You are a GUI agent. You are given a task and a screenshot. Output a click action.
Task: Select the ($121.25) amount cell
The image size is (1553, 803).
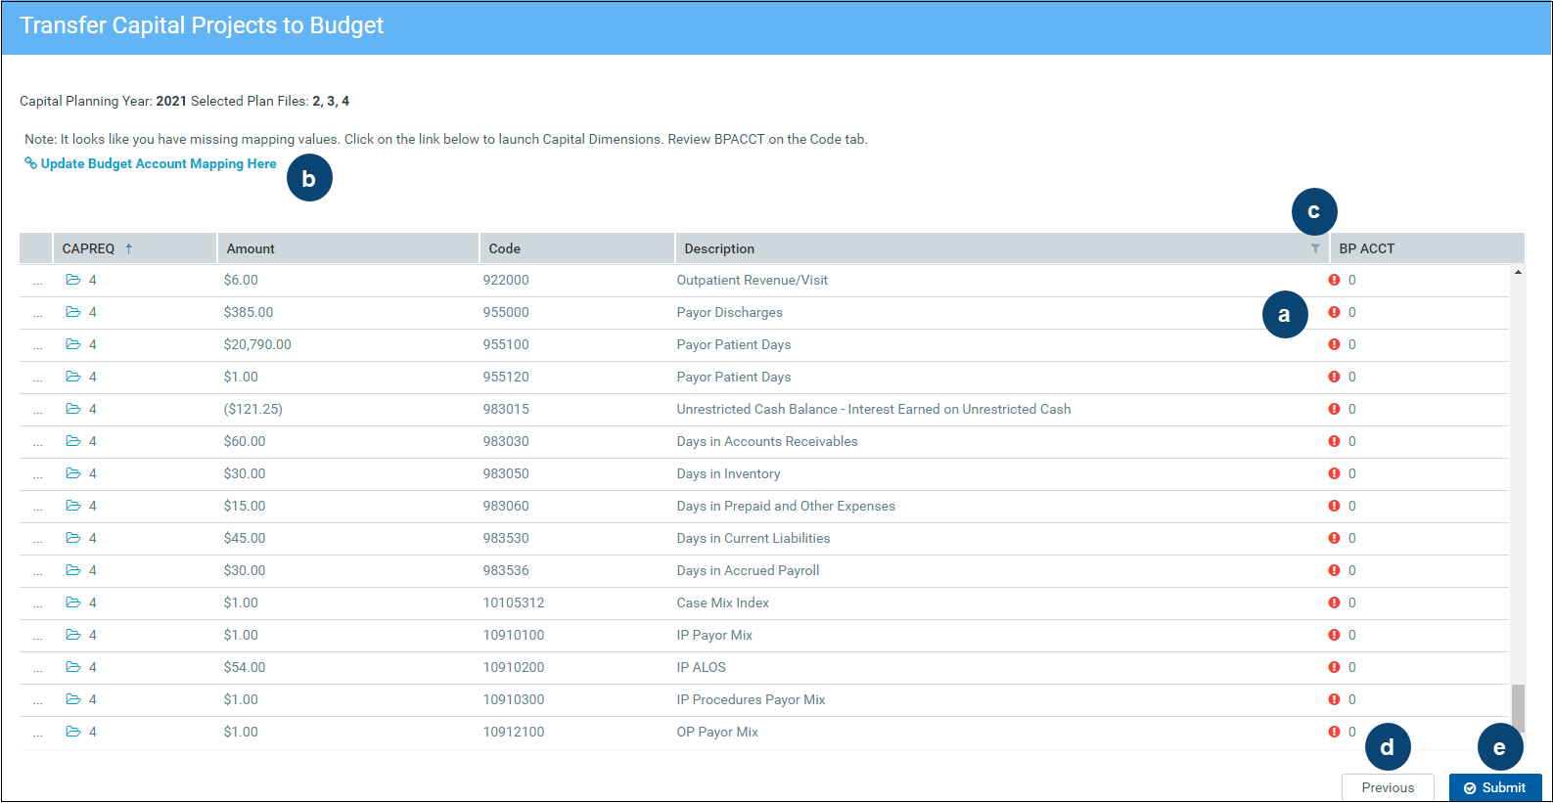(252, 409)
